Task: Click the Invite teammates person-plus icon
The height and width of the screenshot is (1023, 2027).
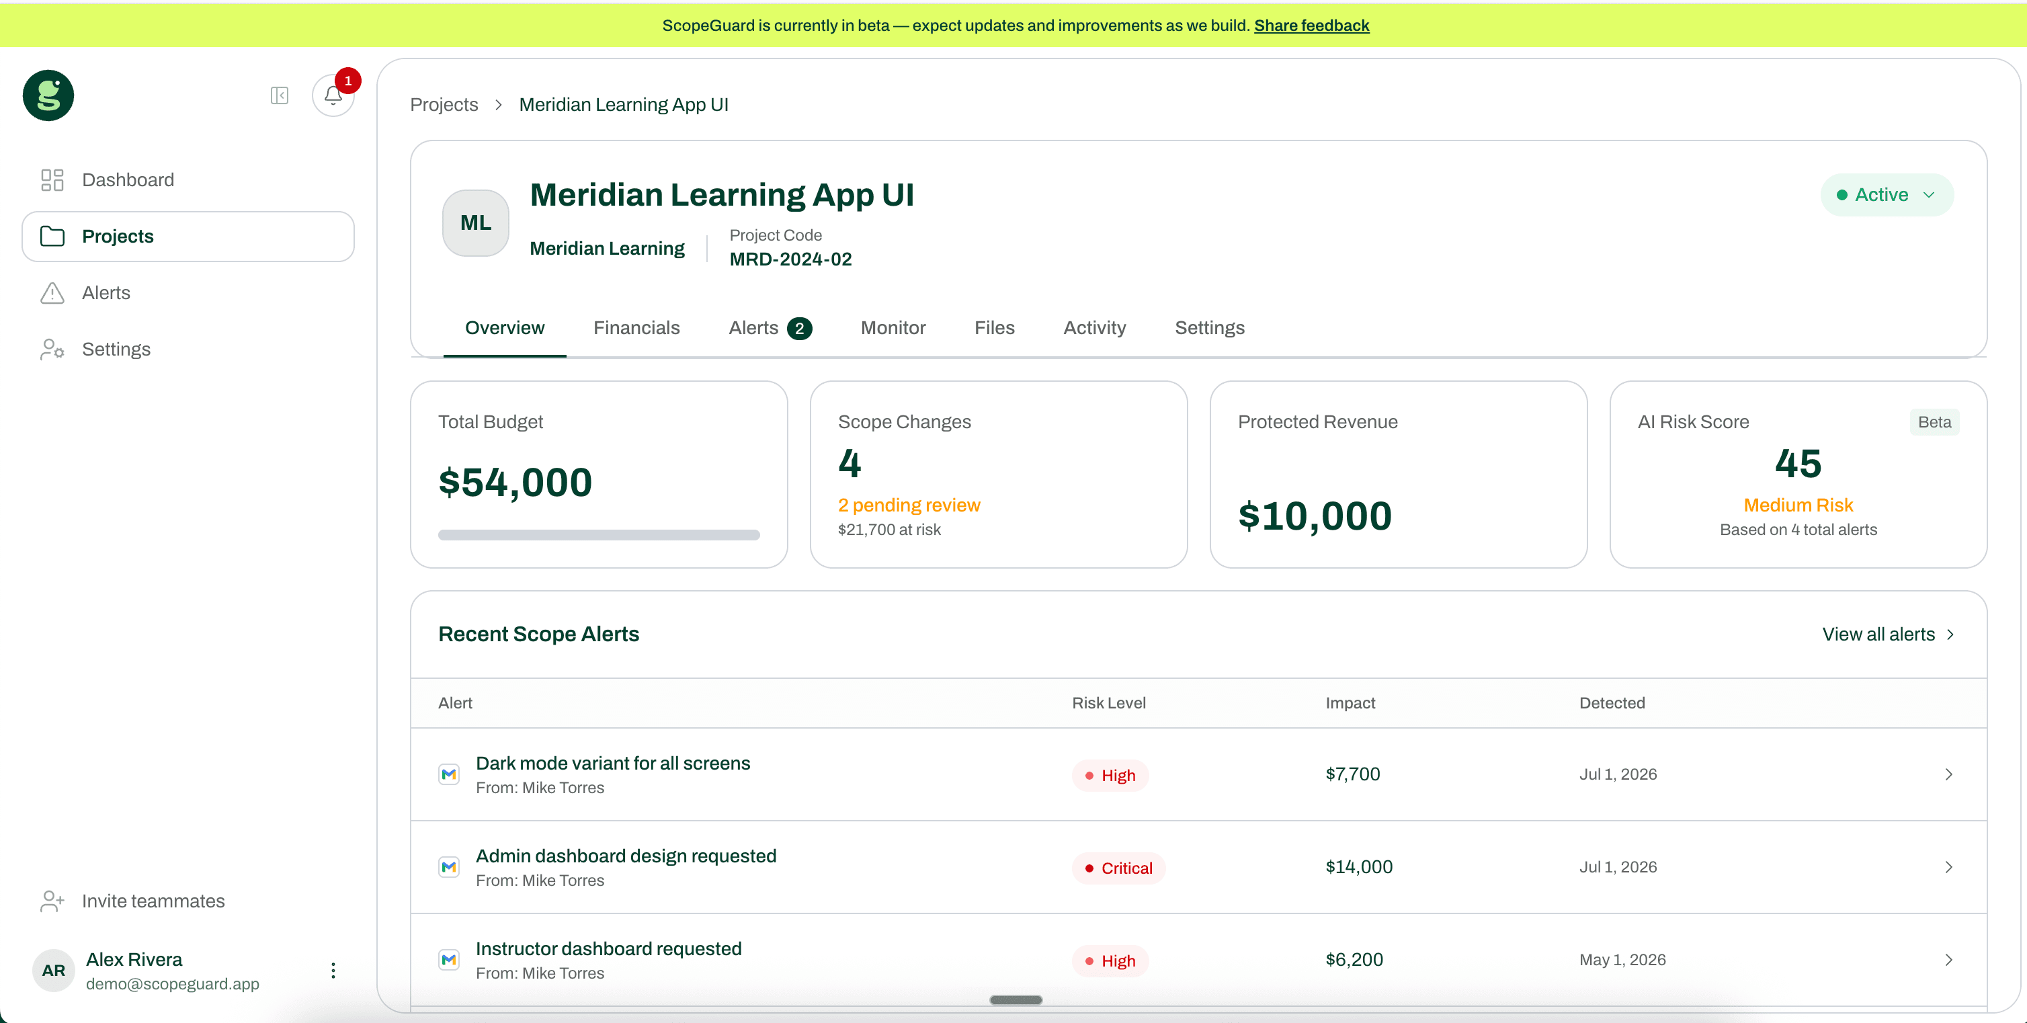Action: (52, 901)
